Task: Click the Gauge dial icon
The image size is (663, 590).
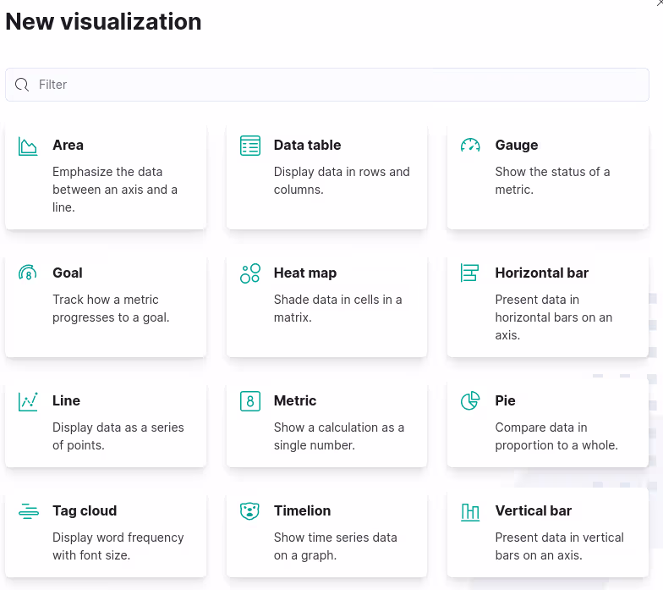Action: coord(470,146)
